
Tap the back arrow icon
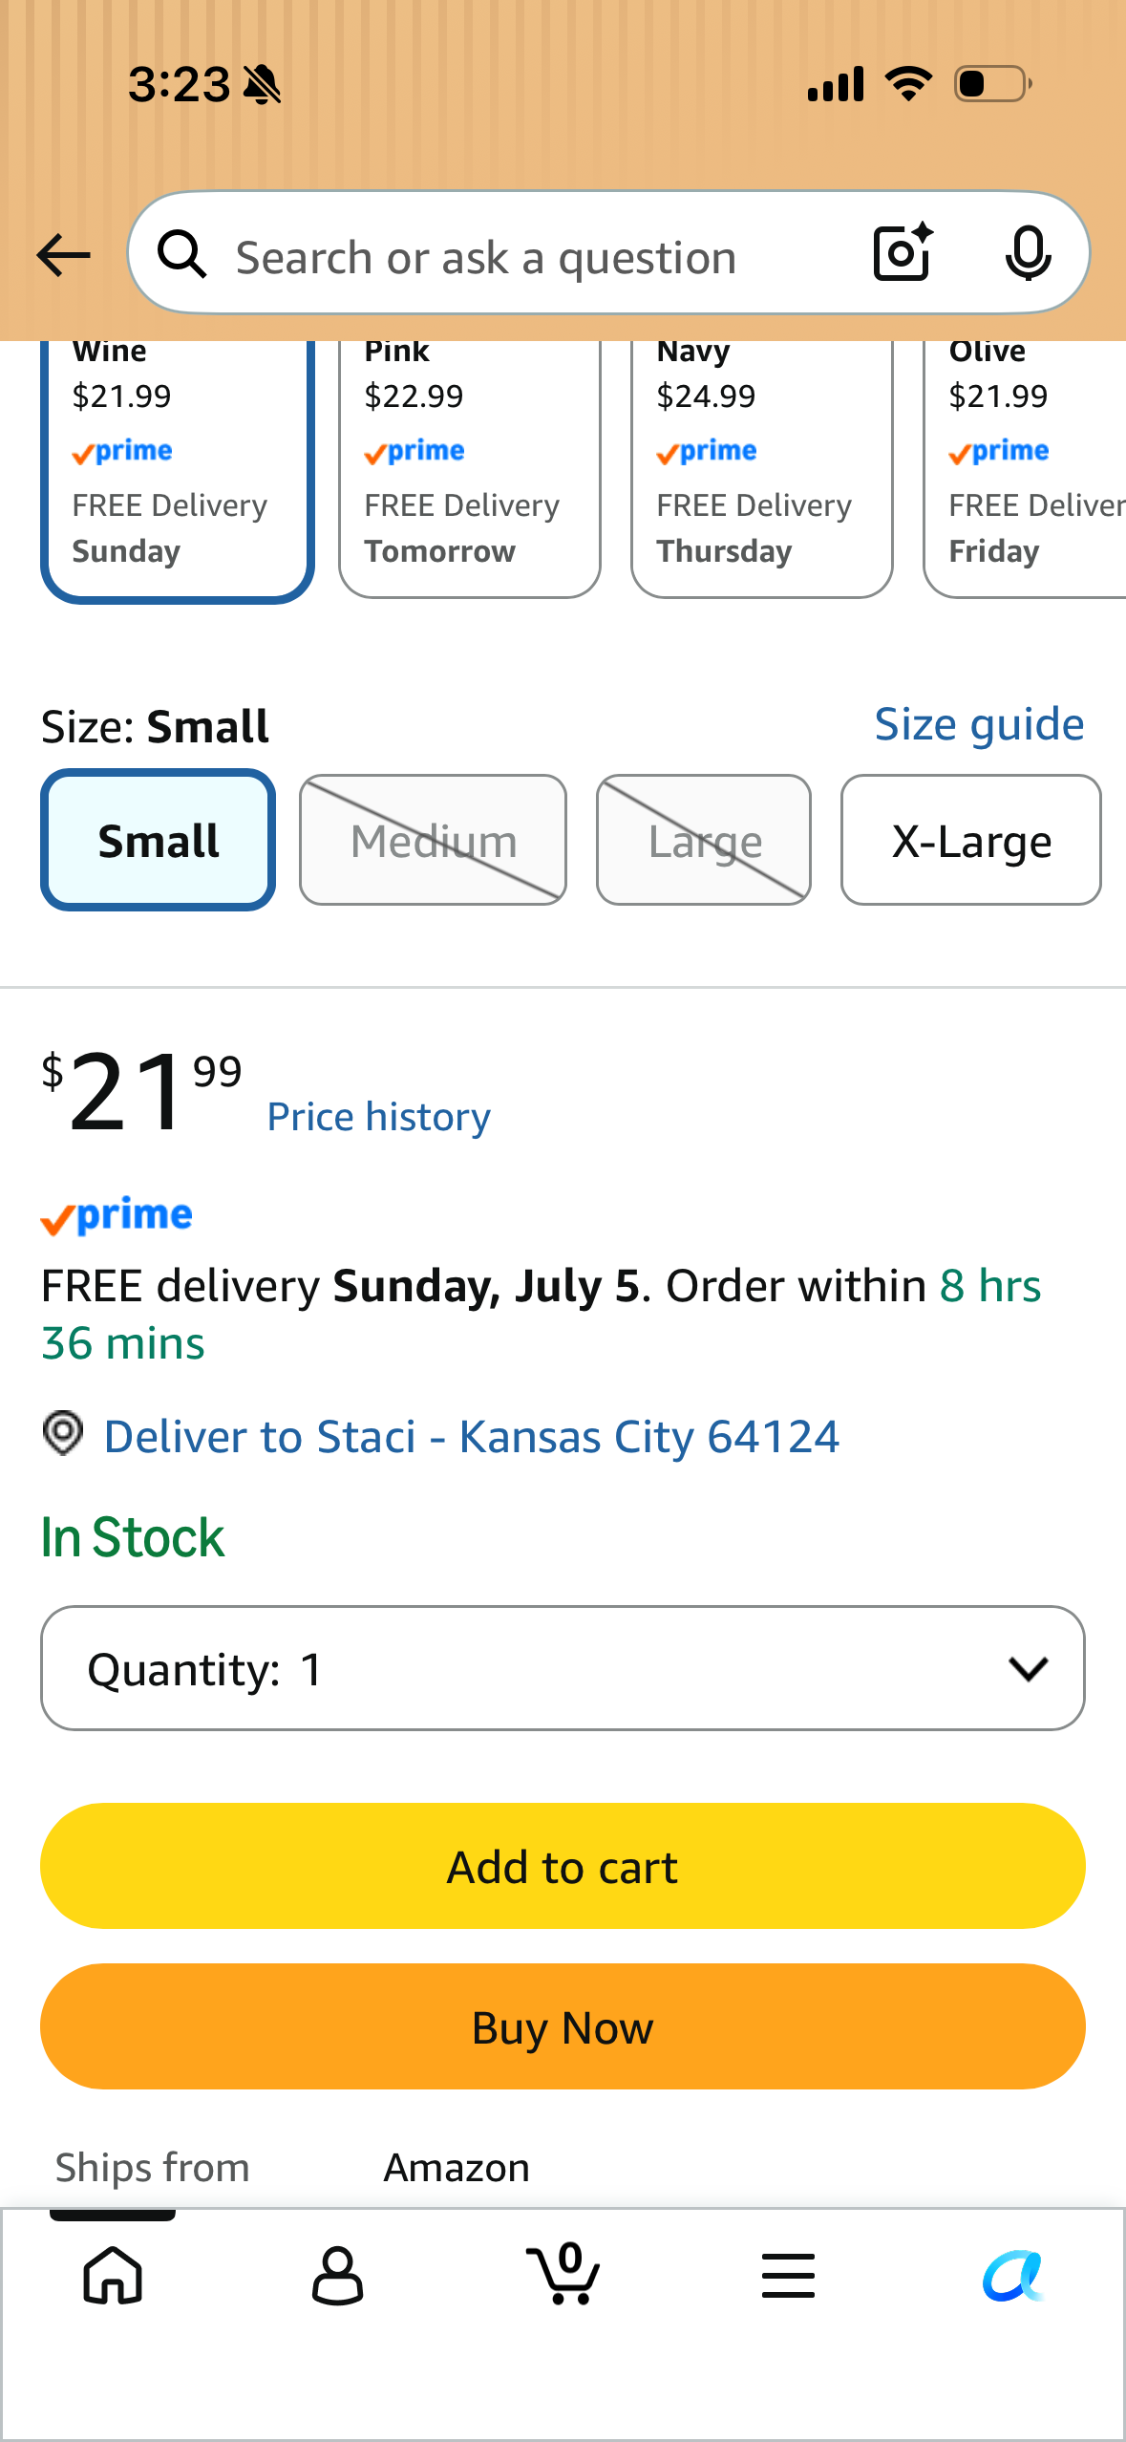click(63, 256)
